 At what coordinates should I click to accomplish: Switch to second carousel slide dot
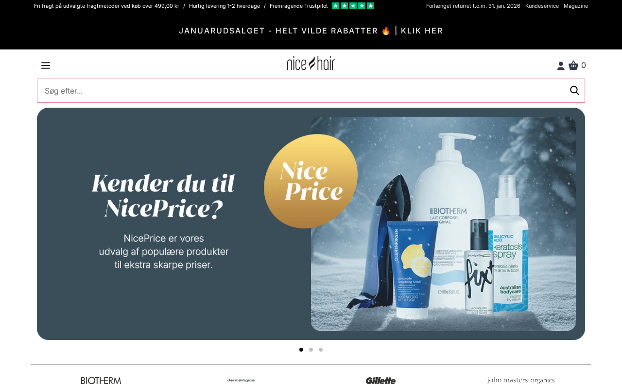coord(311,350)
